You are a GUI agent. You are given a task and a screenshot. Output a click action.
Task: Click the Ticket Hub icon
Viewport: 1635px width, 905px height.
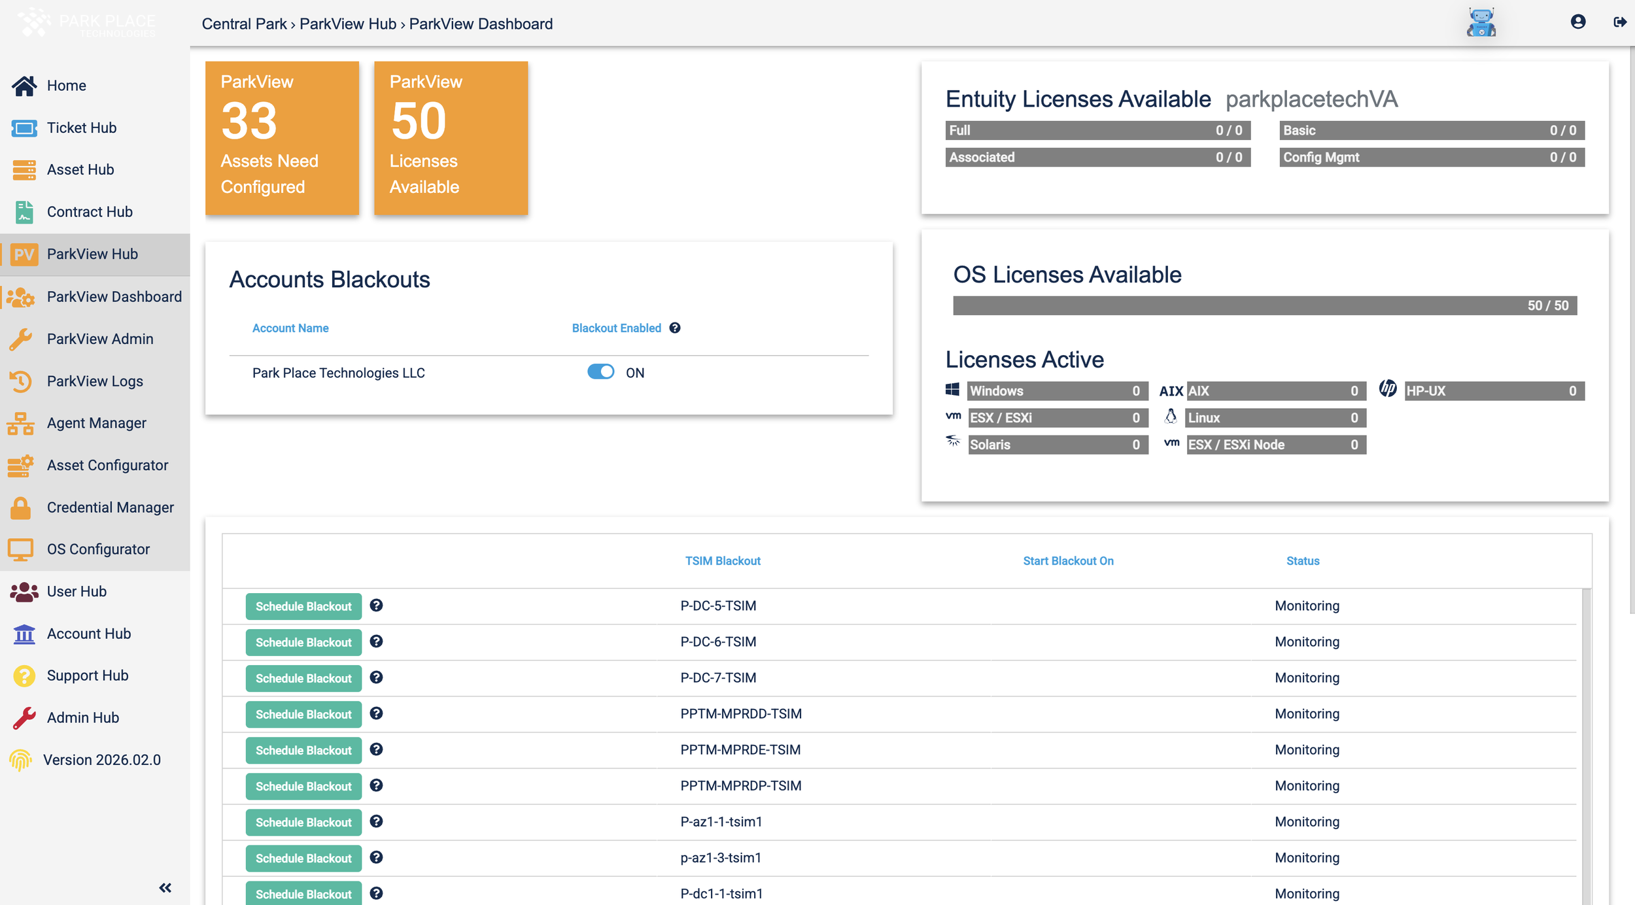(x=24, y=128)
